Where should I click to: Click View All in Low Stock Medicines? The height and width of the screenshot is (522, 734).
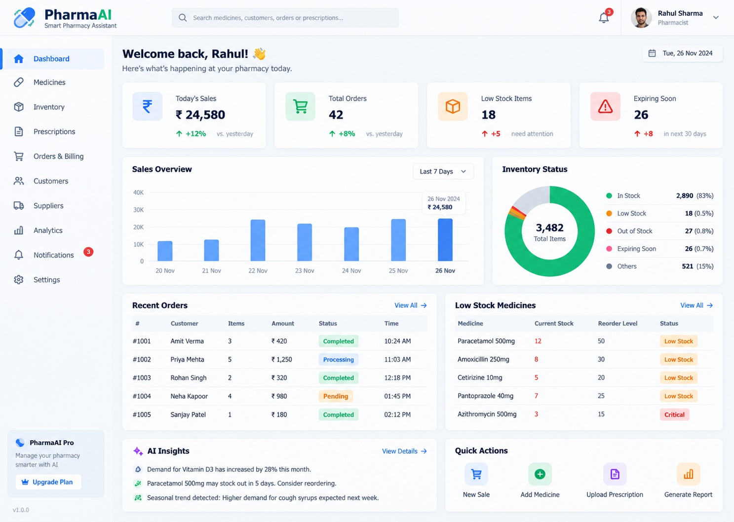696,305
